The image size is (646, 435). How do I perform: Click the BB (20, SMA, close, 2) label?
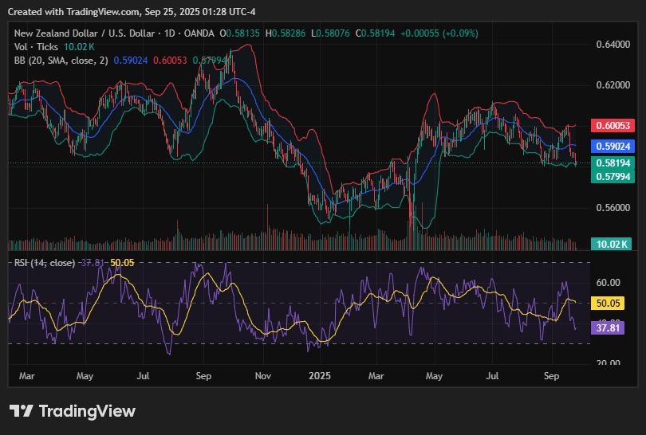point(61,61)
